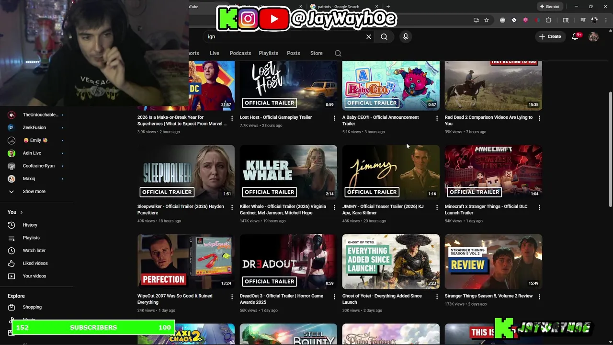Open more options for Red Dead 2 video

click(539, 118)
